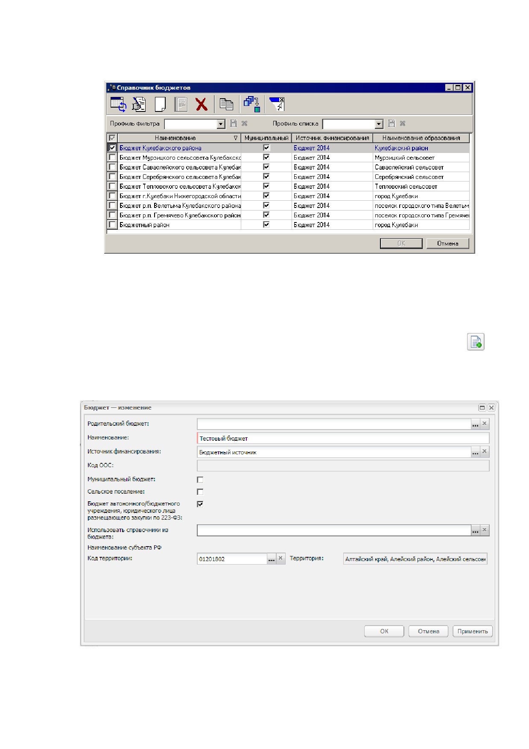Clear Код территории field with x
This screenshot has width=529, height=749.
coord(281,559)
